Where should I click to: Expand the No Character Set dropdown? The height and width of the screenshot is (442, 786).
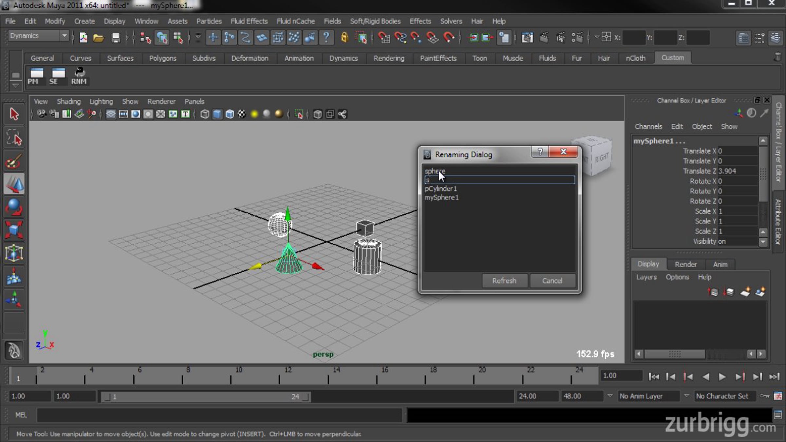tap(722, 396)
